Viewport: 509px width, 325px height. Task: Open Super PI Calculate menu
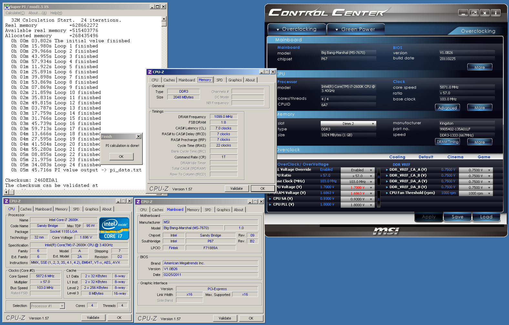(15, 13)
